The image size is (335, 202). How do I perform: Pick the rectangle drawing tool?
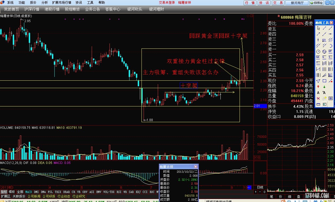point(324,81)
